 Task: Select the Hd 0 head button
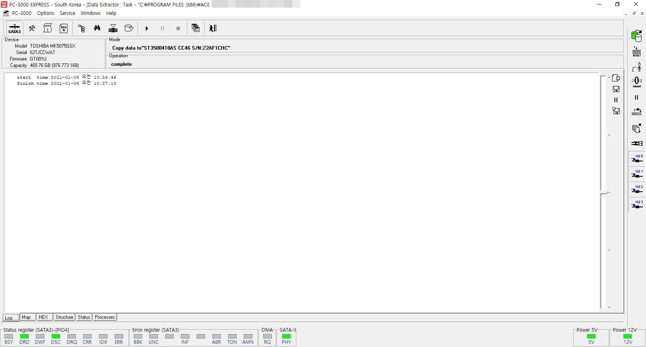tap(637, 159)
